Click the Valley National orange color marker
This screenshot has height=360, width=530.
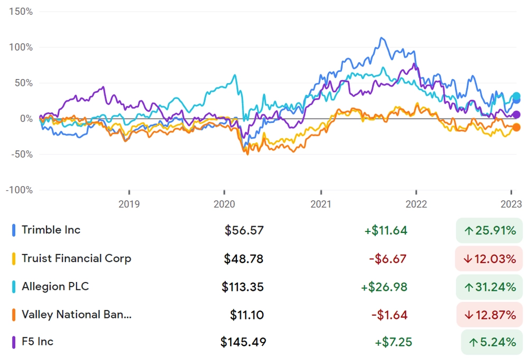14,315
